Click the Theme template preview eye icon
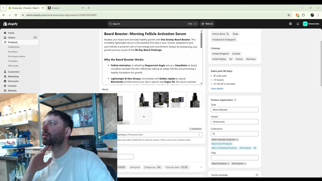The height and width of the screenshot is (181, 322). 257,175
